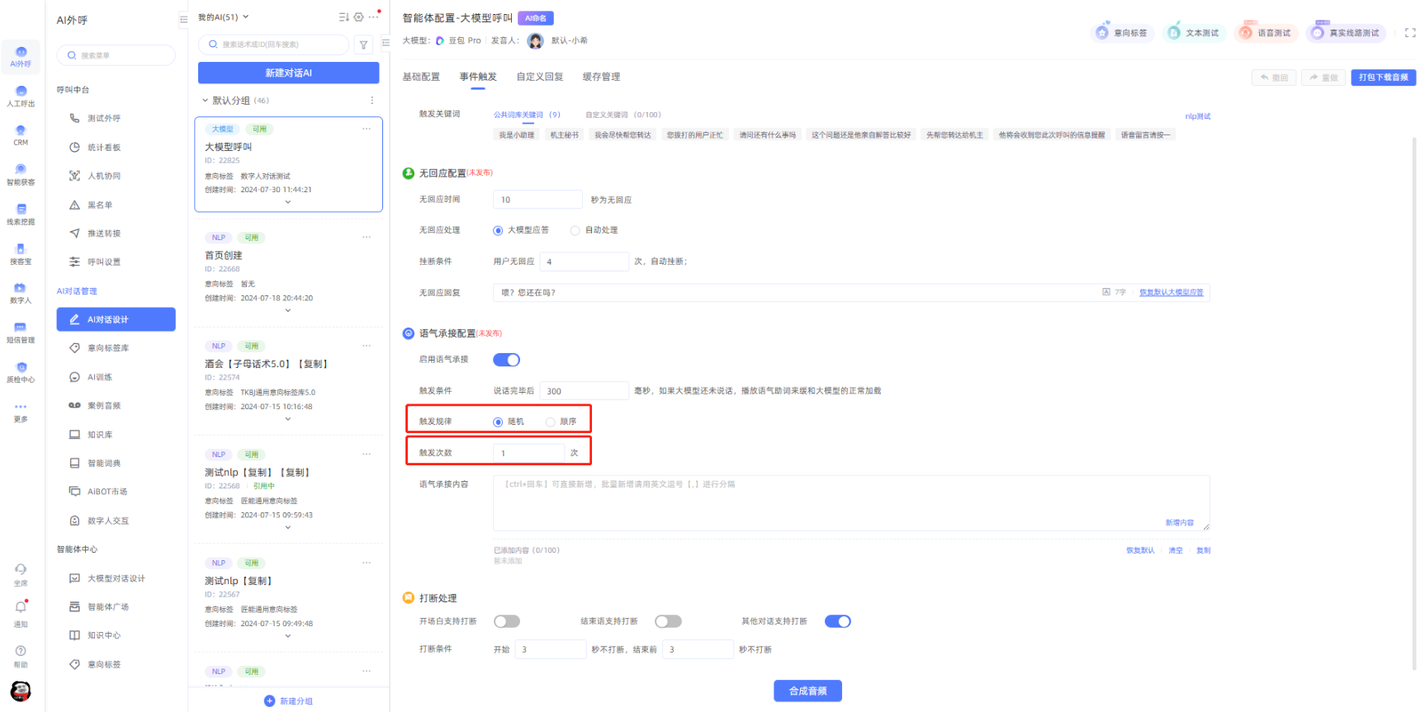Click the filter funnel icon beside search

click(x=363, y=45)
